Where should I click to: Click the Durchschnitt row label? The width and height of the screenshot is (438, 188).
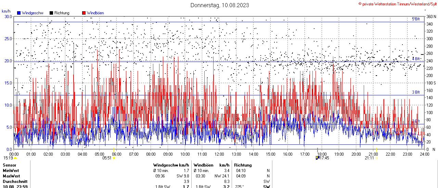pyautogui.click(x=15, y=182)
